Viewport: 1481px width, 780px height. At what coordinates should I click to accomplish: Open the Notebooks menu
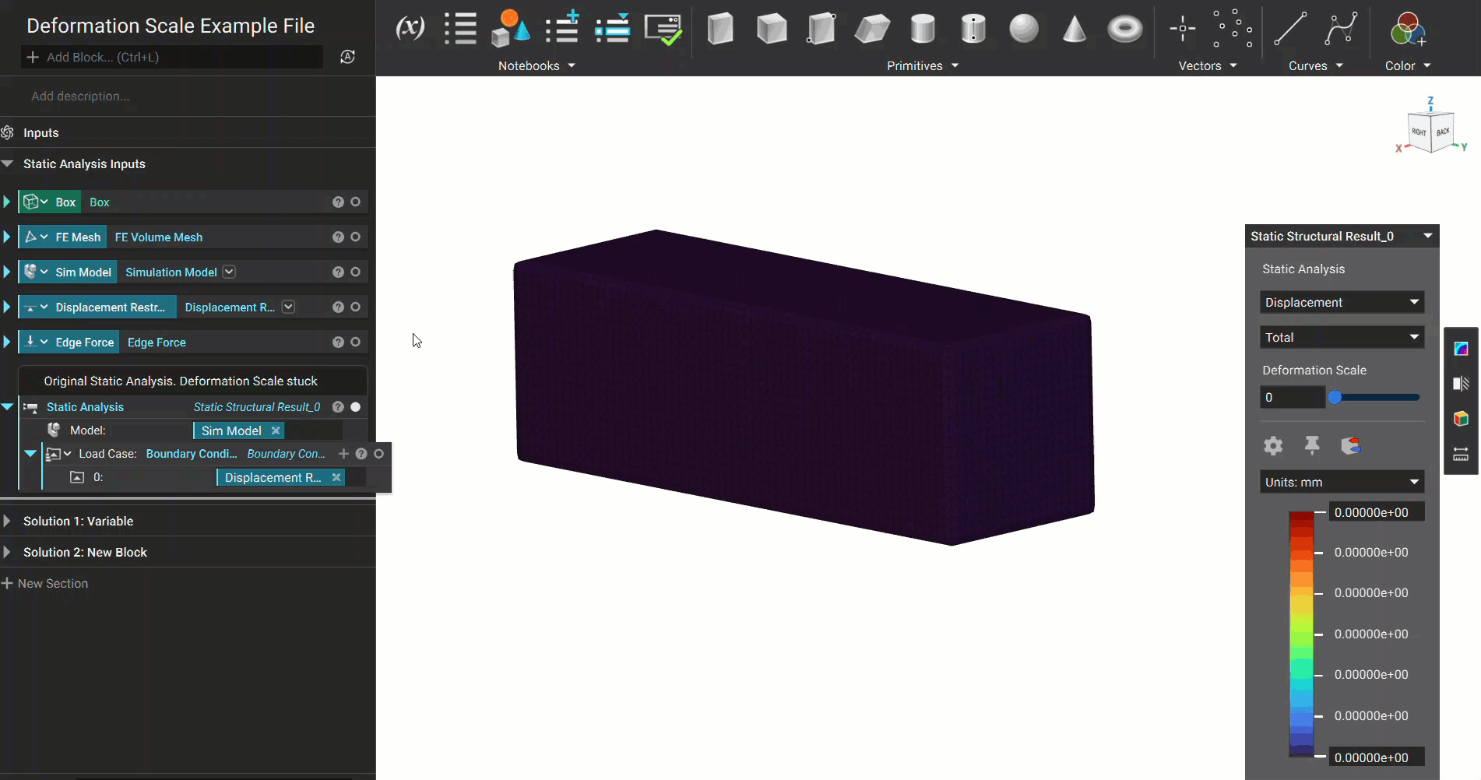tap(536, 65)
